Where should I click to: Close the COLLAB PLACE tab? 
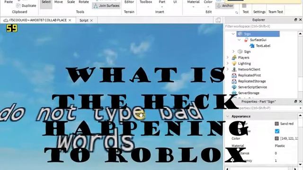tap(70, 20)
